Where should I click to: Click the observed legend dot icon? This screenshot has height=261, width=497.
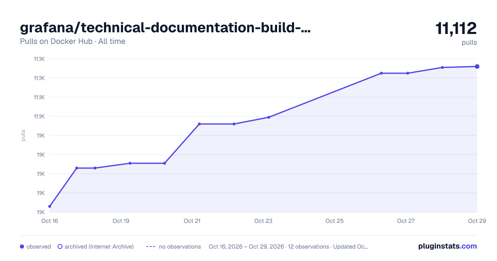tap(22, 247)
